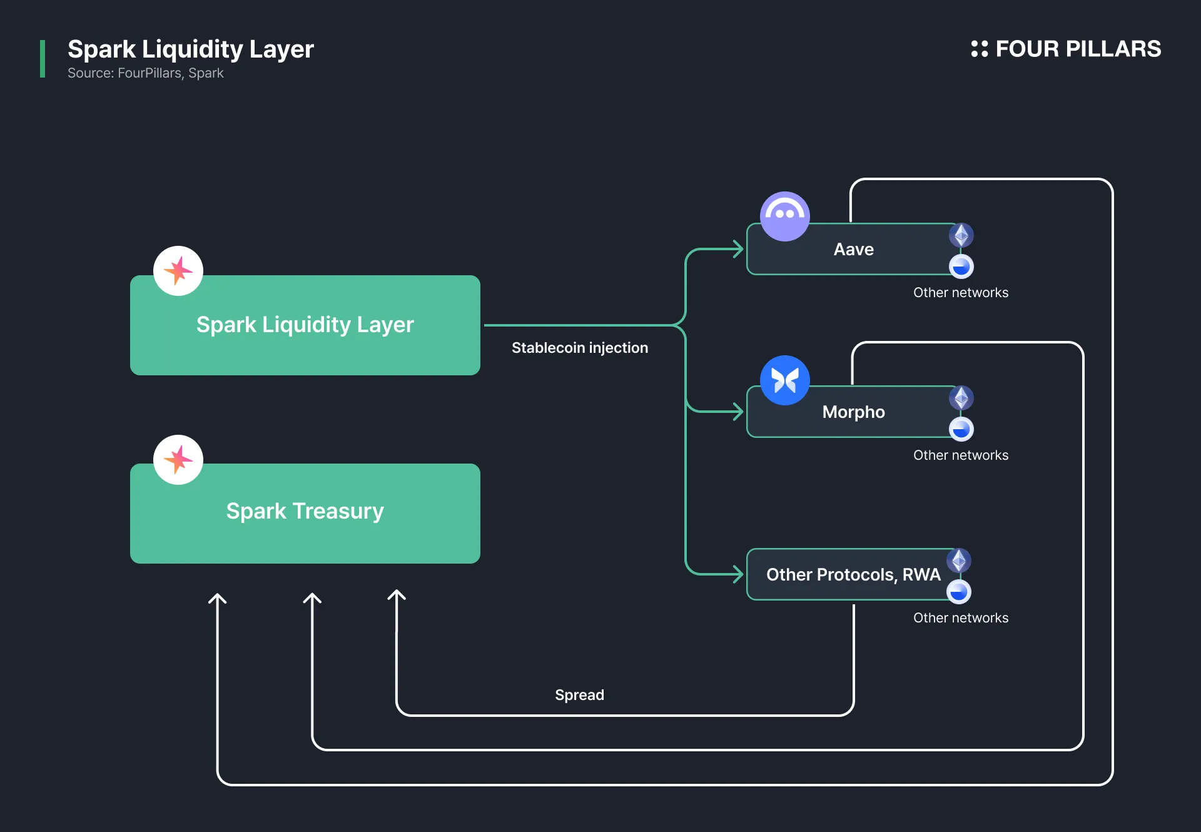
Task: Click the blue network icon on Other Protocols, RWA
Action: tap(959, 592)
